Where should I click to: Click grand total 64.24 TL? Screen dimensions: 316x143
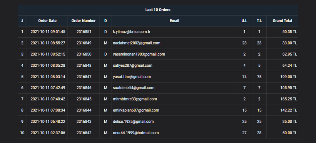click(289, 66)
